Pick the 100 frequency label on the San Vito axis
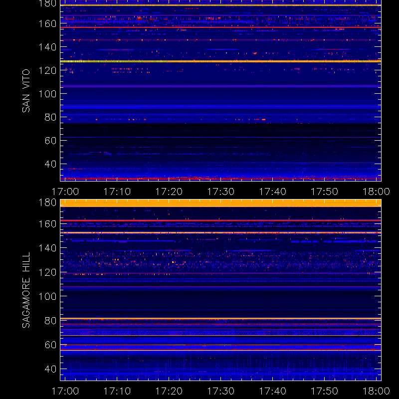The height and width of the screenshot is (399, 399). click(47, 94)
